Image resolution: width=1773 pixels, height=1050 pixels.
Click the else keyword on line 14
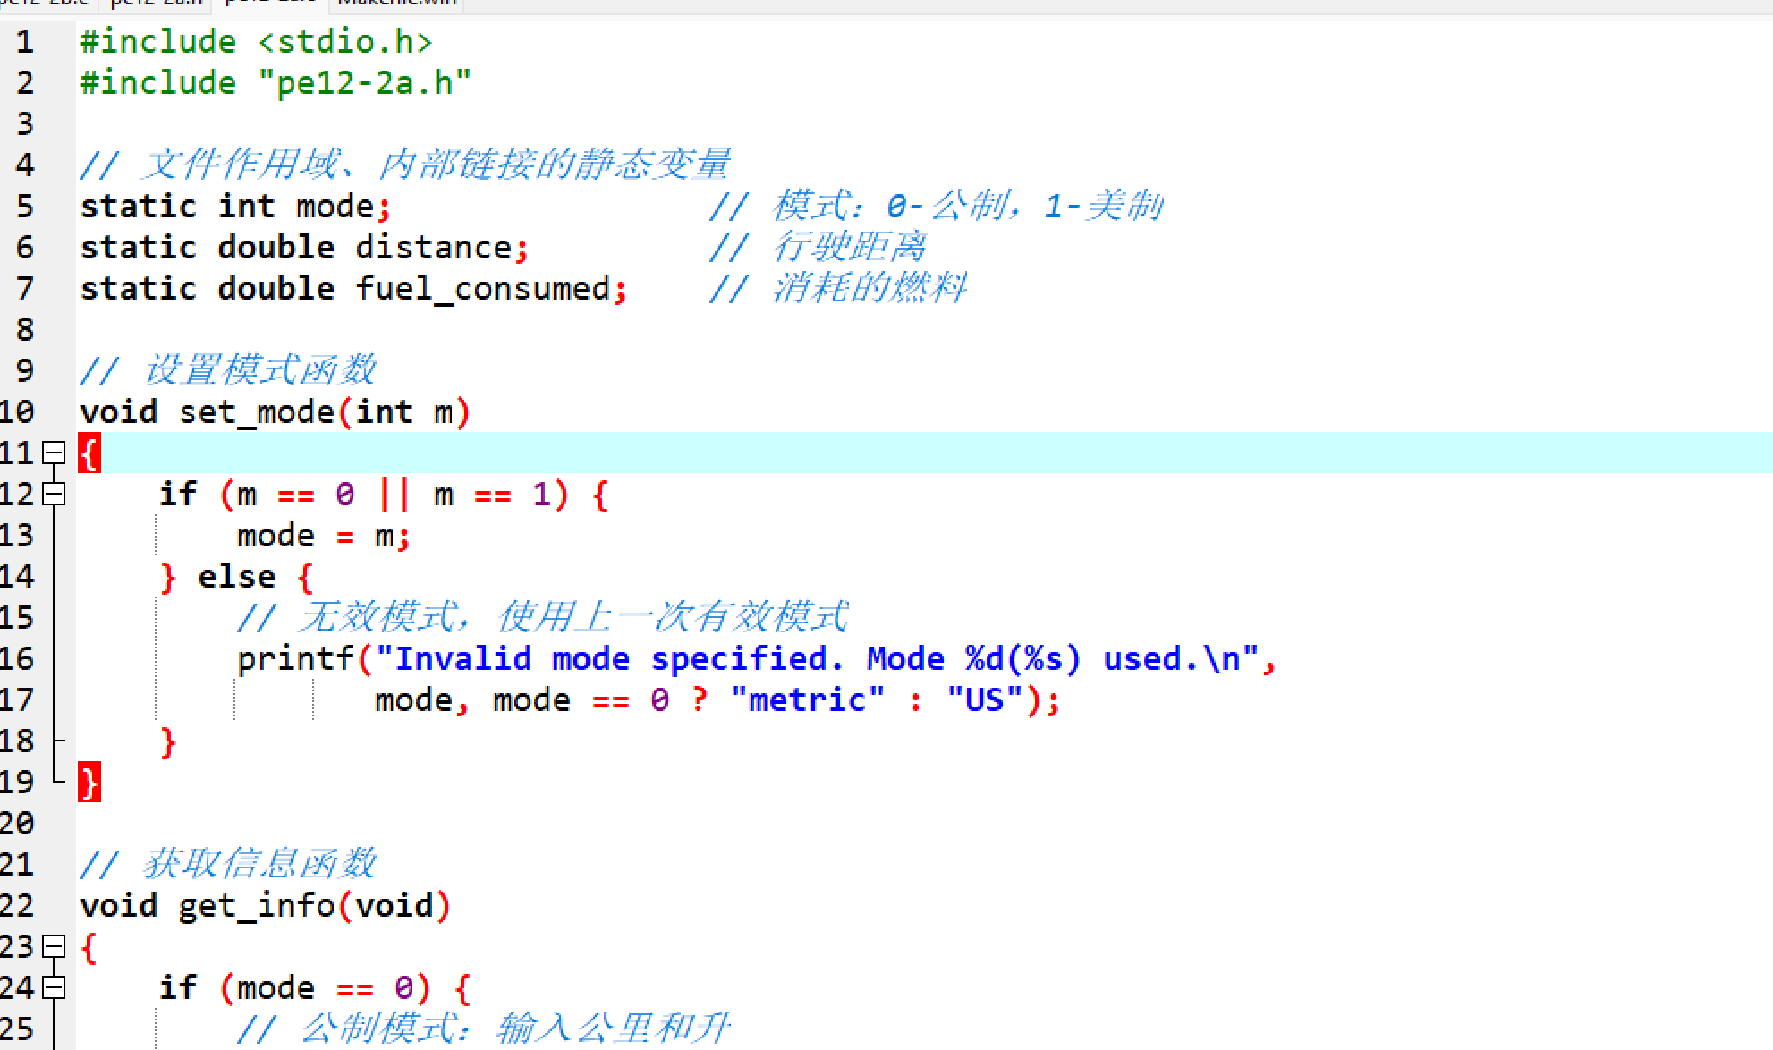(x=236, y=577)
